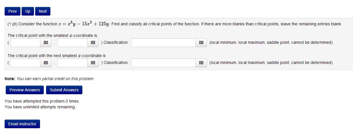
Task: Select the second Classification answer field
Action: (x=164, y=63)
